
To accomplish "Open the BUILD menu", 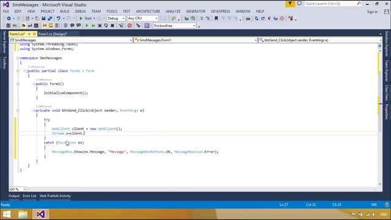I will (x=65, y=12).
